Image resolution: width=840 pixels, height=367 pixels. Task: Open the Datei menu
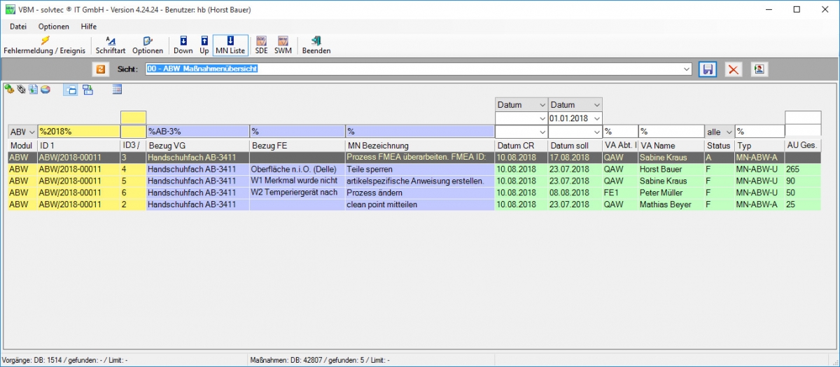18,26
